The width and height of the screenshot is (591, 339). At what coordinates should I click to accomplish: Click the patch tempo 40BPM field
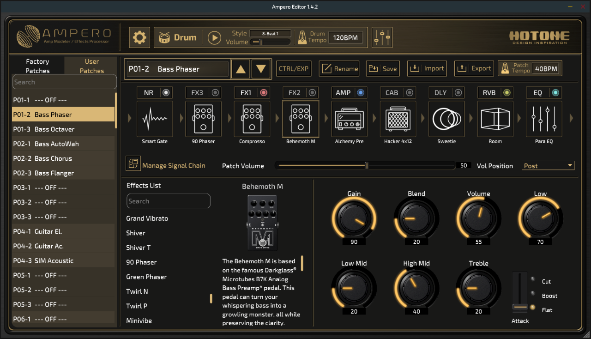tap(546, 69)
